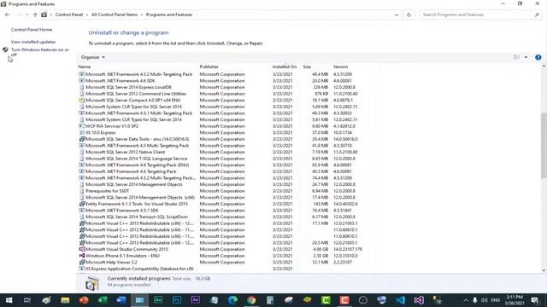Select Microsoft Visual Studio Community 2015

click(221, 249)
